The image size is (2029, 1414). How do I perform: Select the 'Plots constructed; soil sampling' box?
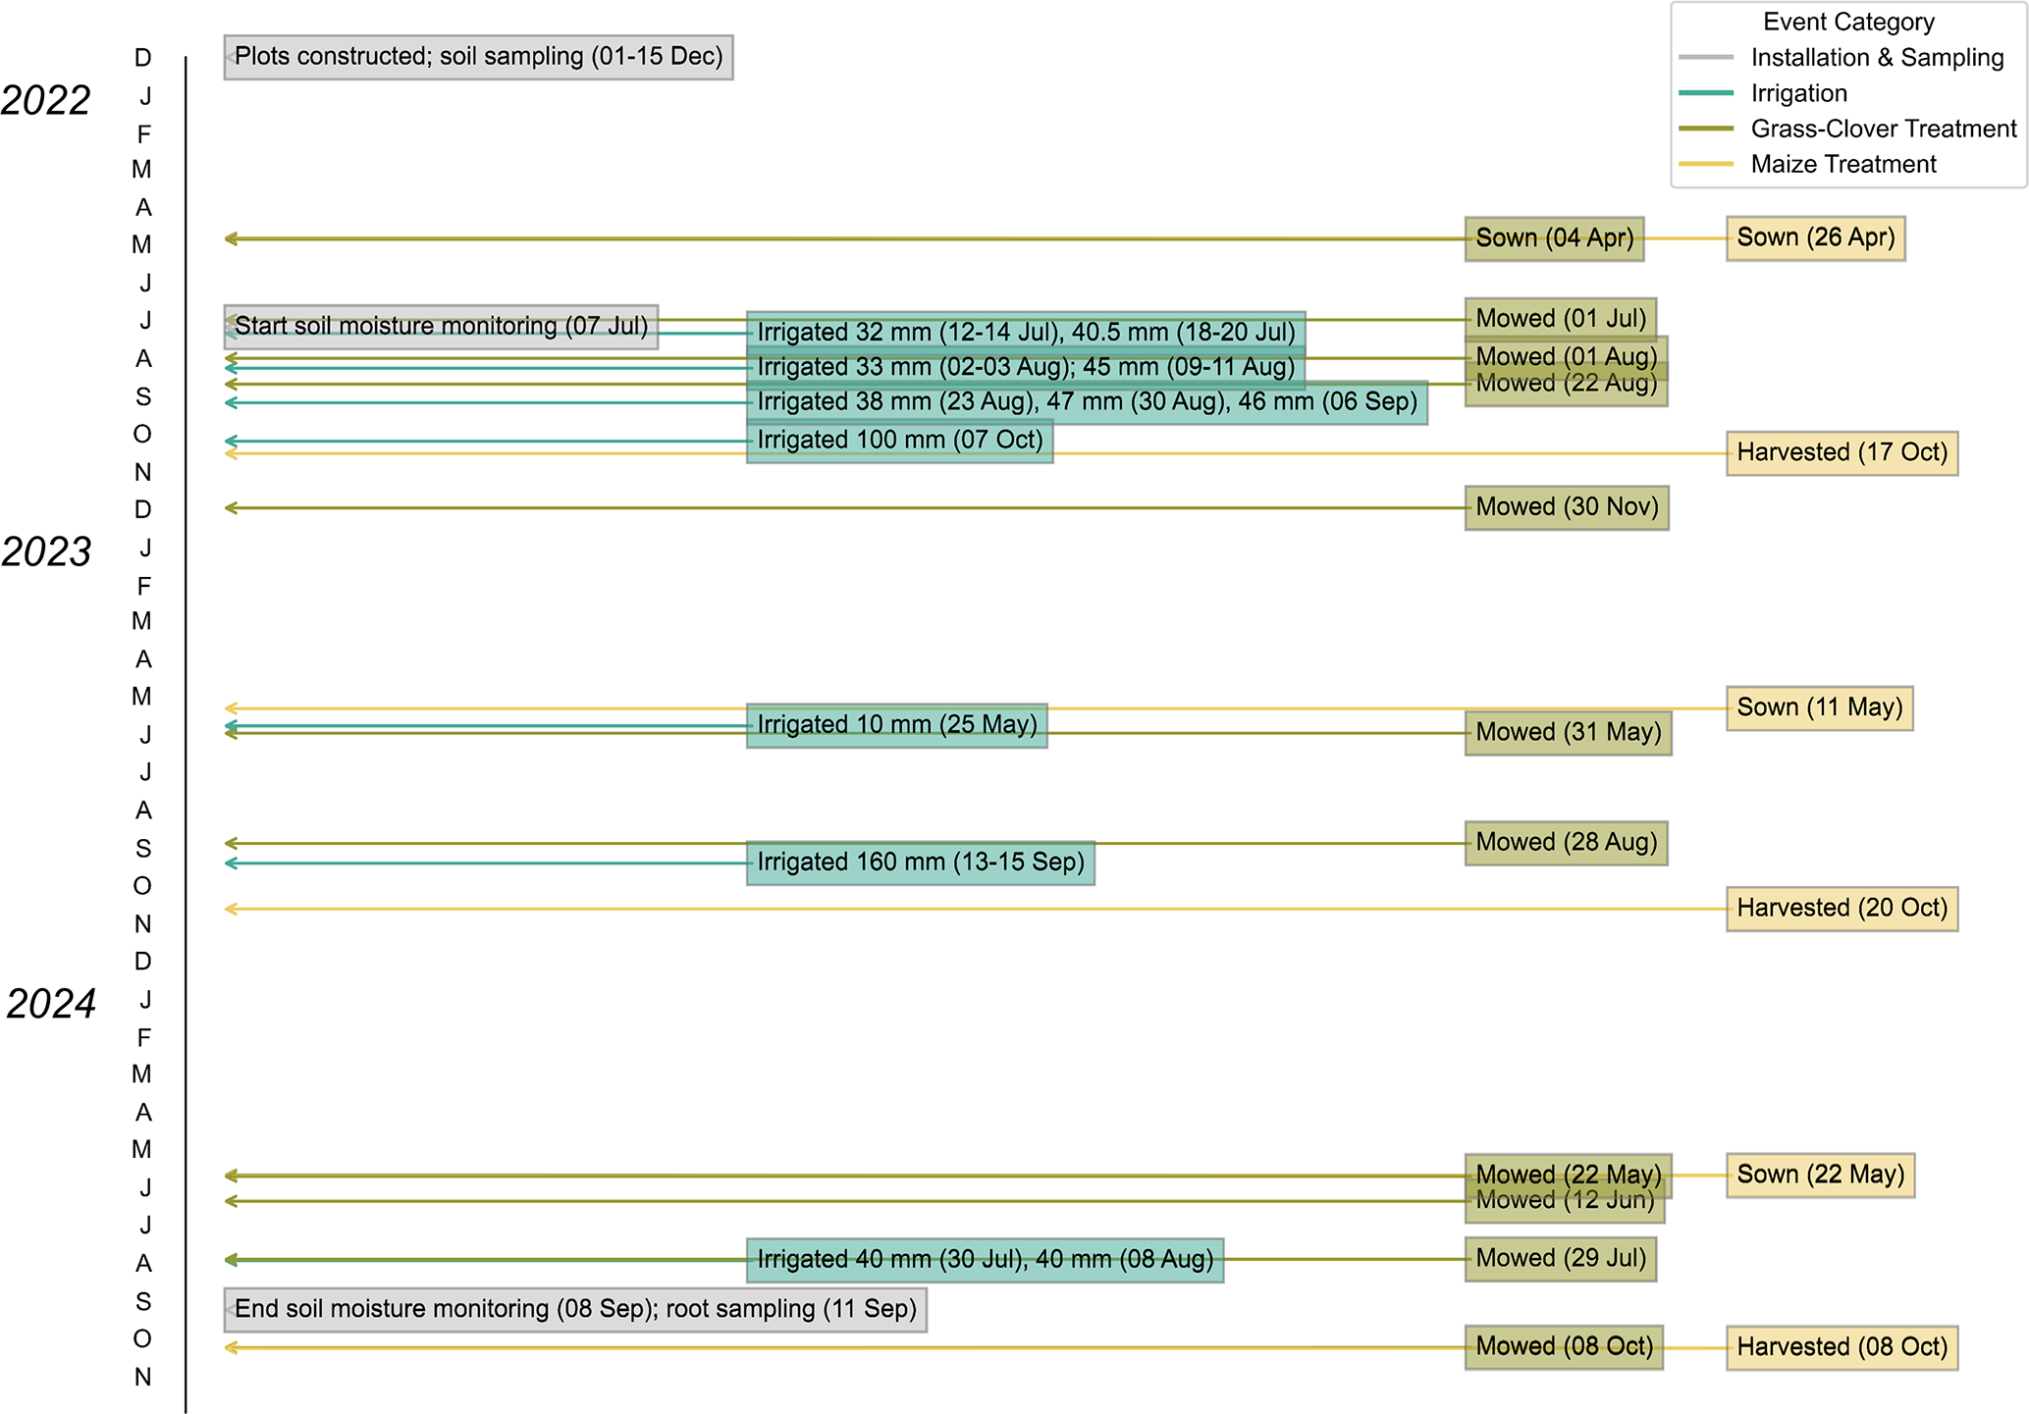(x=478, y=57)
